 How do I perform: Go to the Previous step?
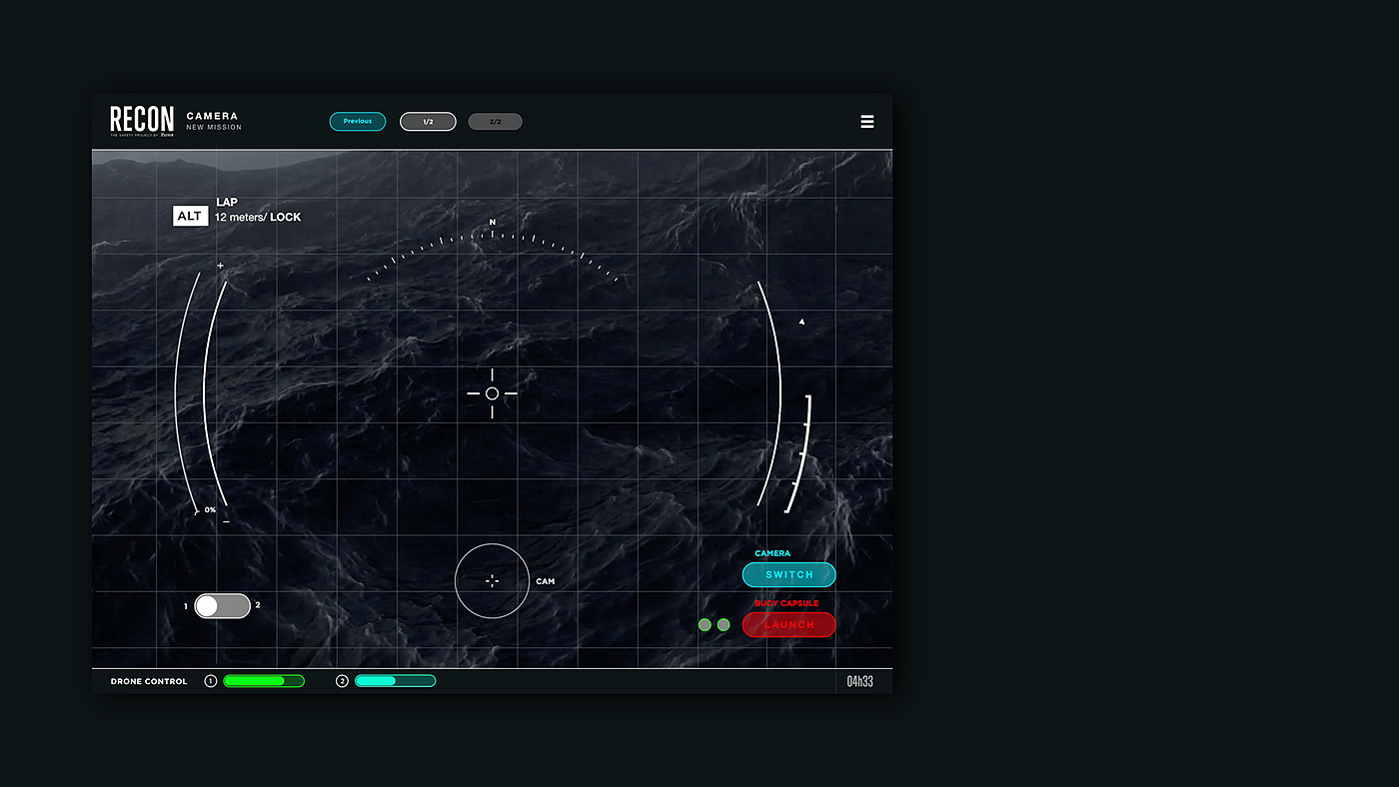tap(358, 122)
